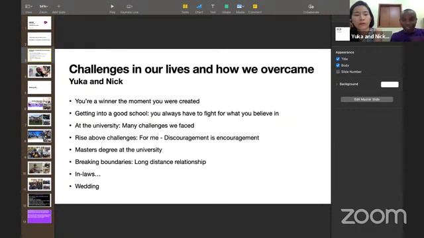
Task: Uncheck the Title checkbox in Appearance
Action: tap(338, 59)
